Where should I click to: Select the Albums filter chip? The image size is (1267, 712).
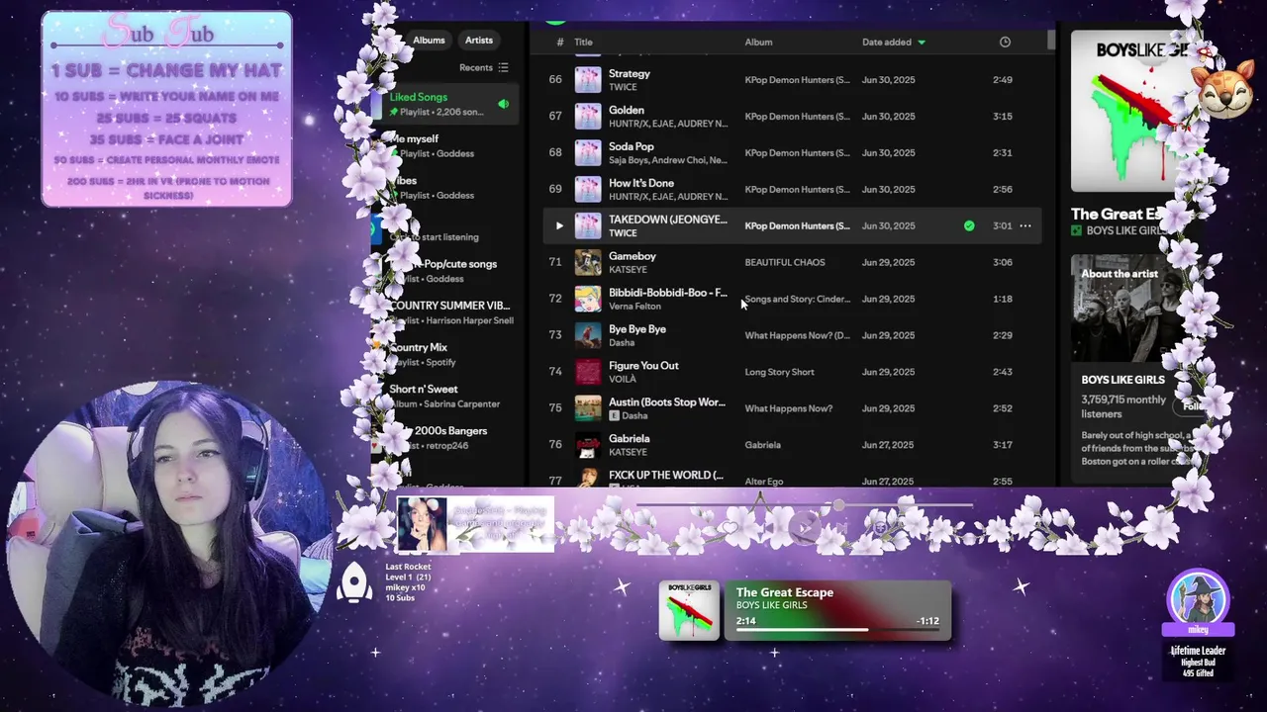click(429, 41)
